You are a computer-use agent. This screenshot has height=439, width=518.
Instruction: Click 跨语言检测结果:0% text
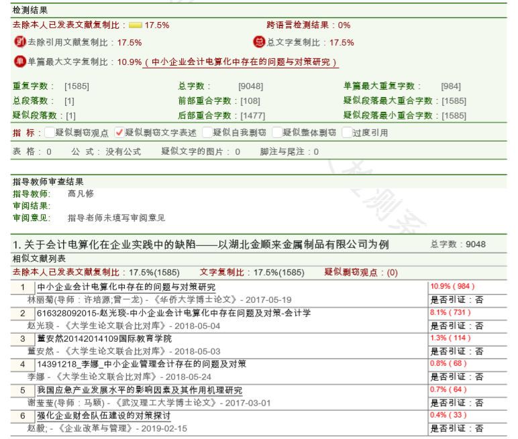coord(308,25)
